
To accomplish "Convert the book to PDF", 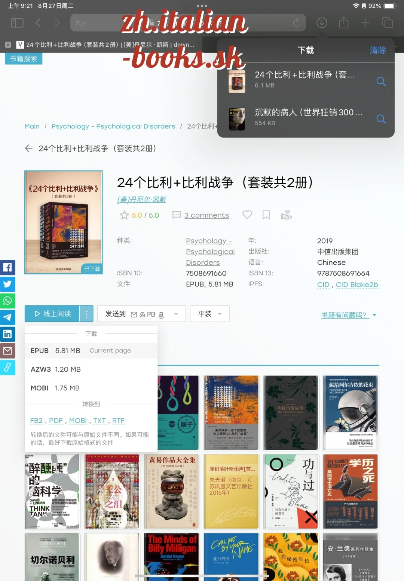I will click(56, 420).
